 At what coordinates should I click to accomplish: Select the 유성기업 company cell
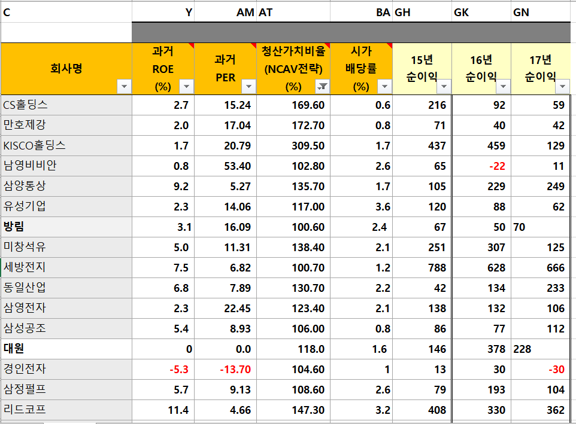coord(66,206)
